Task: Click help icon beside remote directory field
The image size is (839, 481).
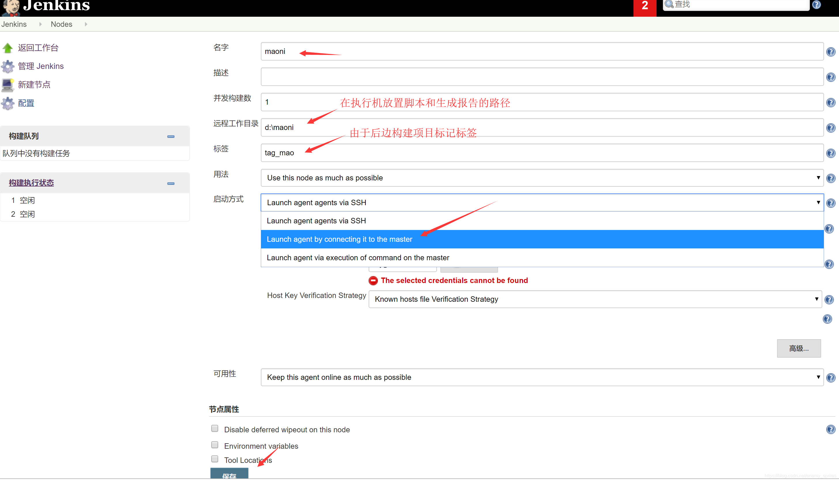Action: tap(830, 128)
